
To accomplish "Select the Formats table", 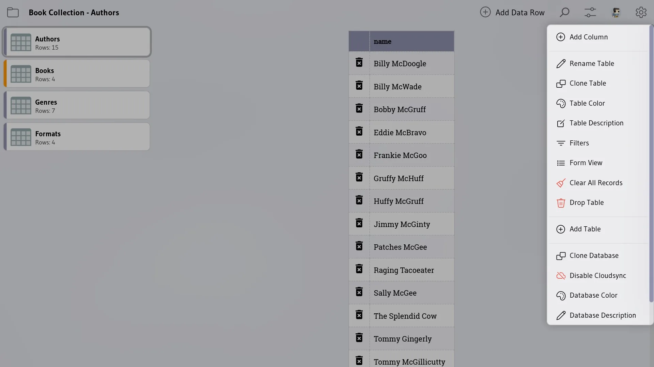I will point(77,137).
